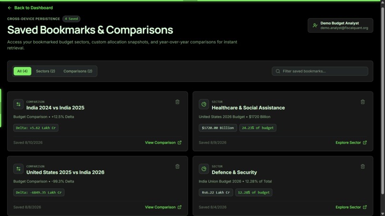
Task: Click the Saved 8/8/2026 date
Action: click(27, 207)
